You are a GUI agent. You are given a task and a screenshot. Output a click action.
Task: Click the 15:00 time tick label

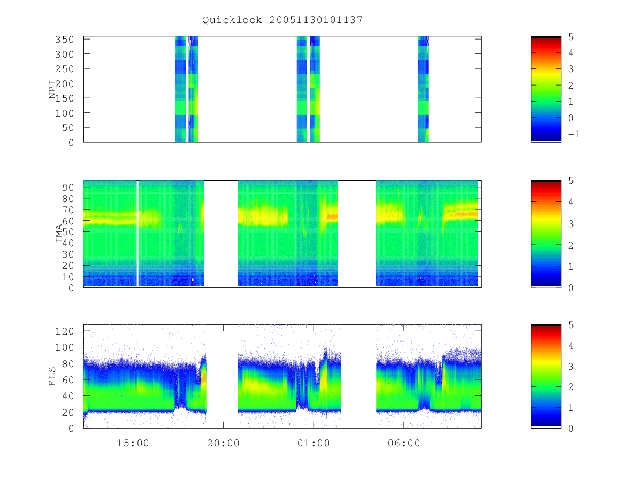133,443
